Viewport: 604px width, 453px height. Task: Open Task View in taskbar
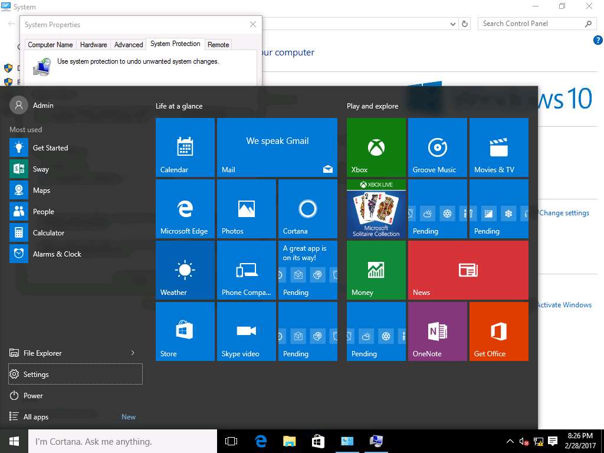[x=231, y=441]
